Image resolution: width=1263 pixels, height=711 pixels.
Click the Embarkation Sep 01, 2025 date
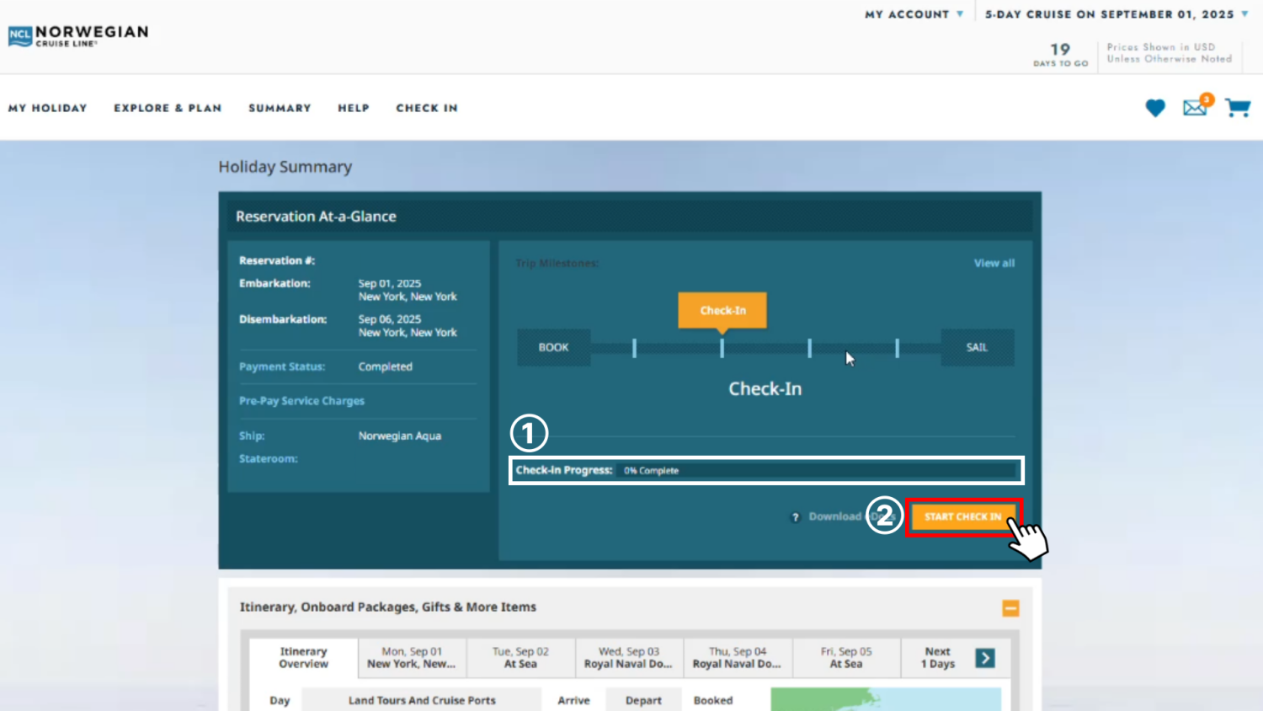pyautogui.click(x=390, y=283)
